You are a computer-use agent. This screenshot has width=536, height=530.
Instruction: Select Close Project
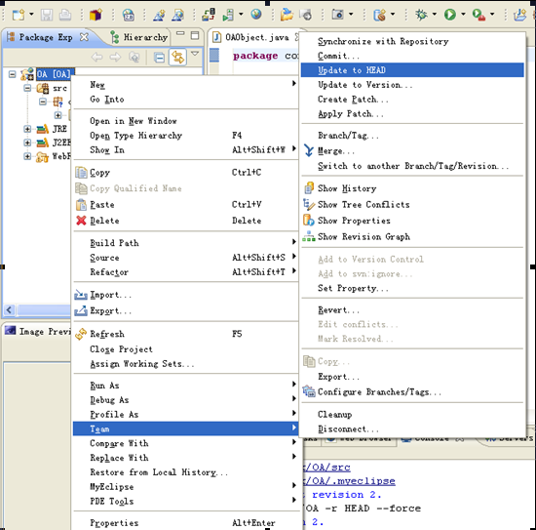[185, 349]
